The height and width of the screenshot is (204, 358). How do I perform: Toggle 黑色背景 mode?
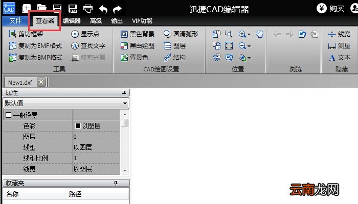[x=138, y=34]
